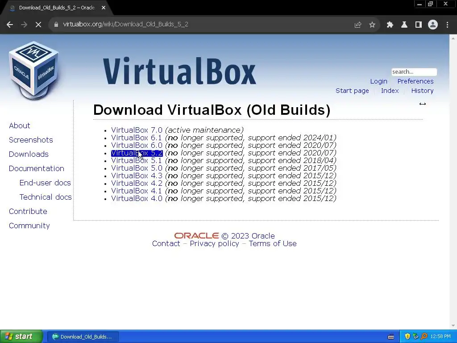Open the share page icon
The width and height of the screenshot is (457, 343).
tap(357, 25)
